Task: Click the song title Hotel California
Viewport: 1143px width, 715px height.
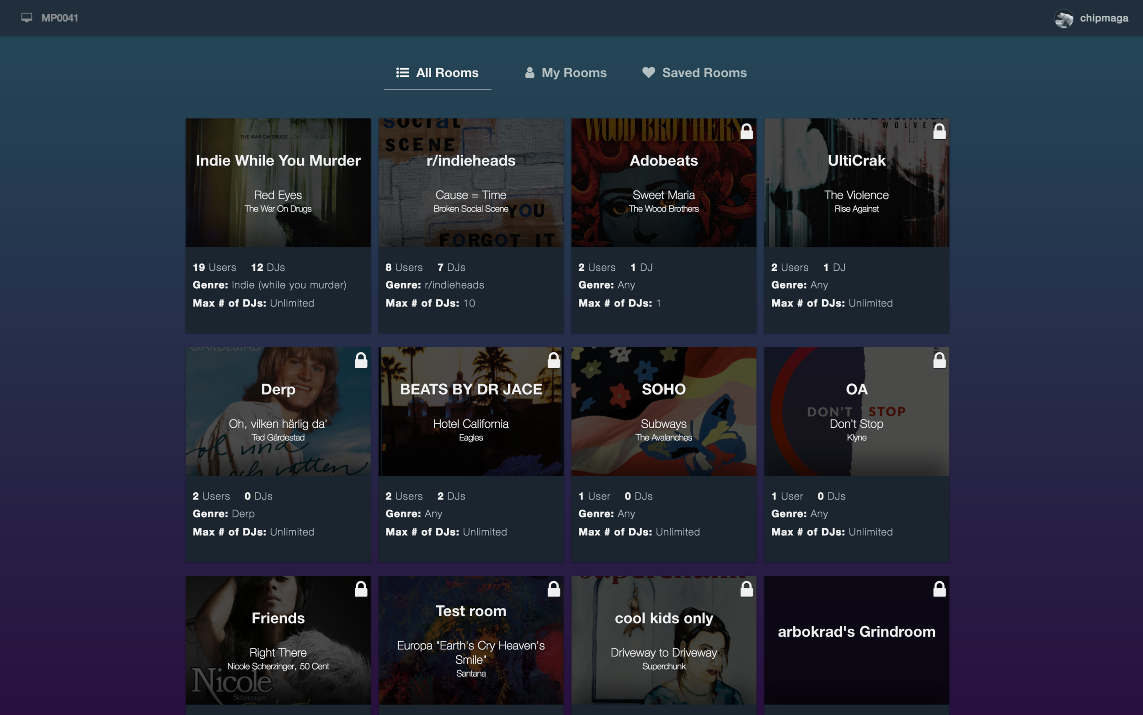Action: 470,424
